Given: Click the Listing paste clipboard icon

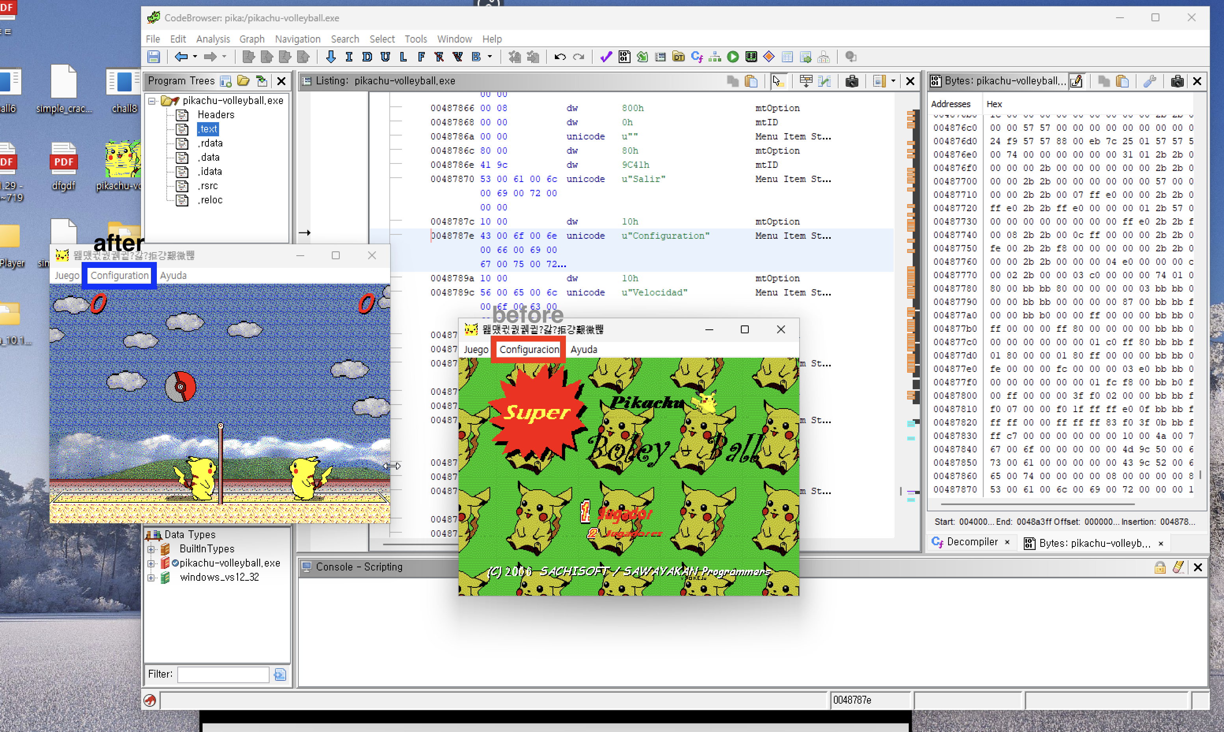Looking at the screenshot, I should 751,81.
